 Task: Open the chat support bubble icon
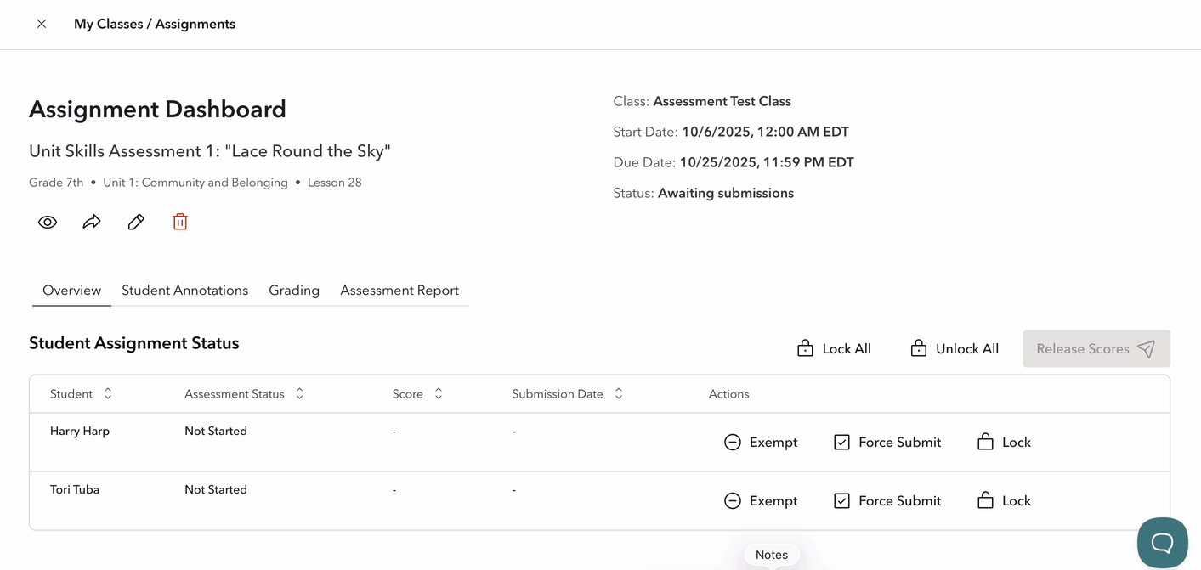1162,542
